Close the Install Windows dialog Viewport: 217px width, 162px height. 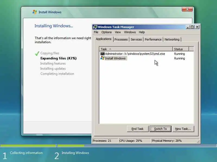(187, 9)
